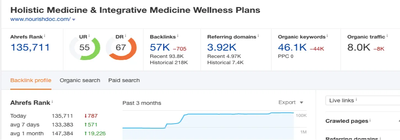
Task: Click info icon beside Referring domains metric
Action: click(258, 36)
